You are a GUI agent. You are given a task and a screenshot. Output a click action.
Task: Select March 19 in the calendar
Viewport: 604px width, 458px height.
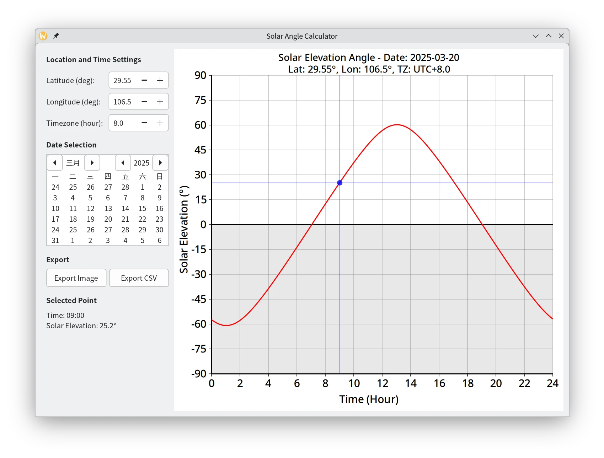91,219
